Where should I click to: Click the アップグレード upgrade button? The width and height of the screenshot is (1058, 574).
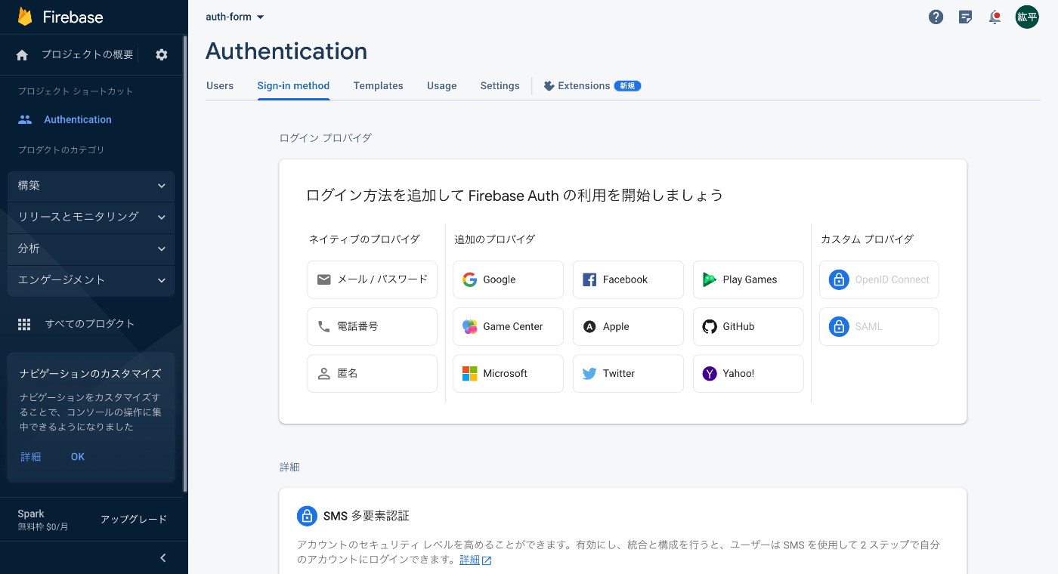[134, 520]
